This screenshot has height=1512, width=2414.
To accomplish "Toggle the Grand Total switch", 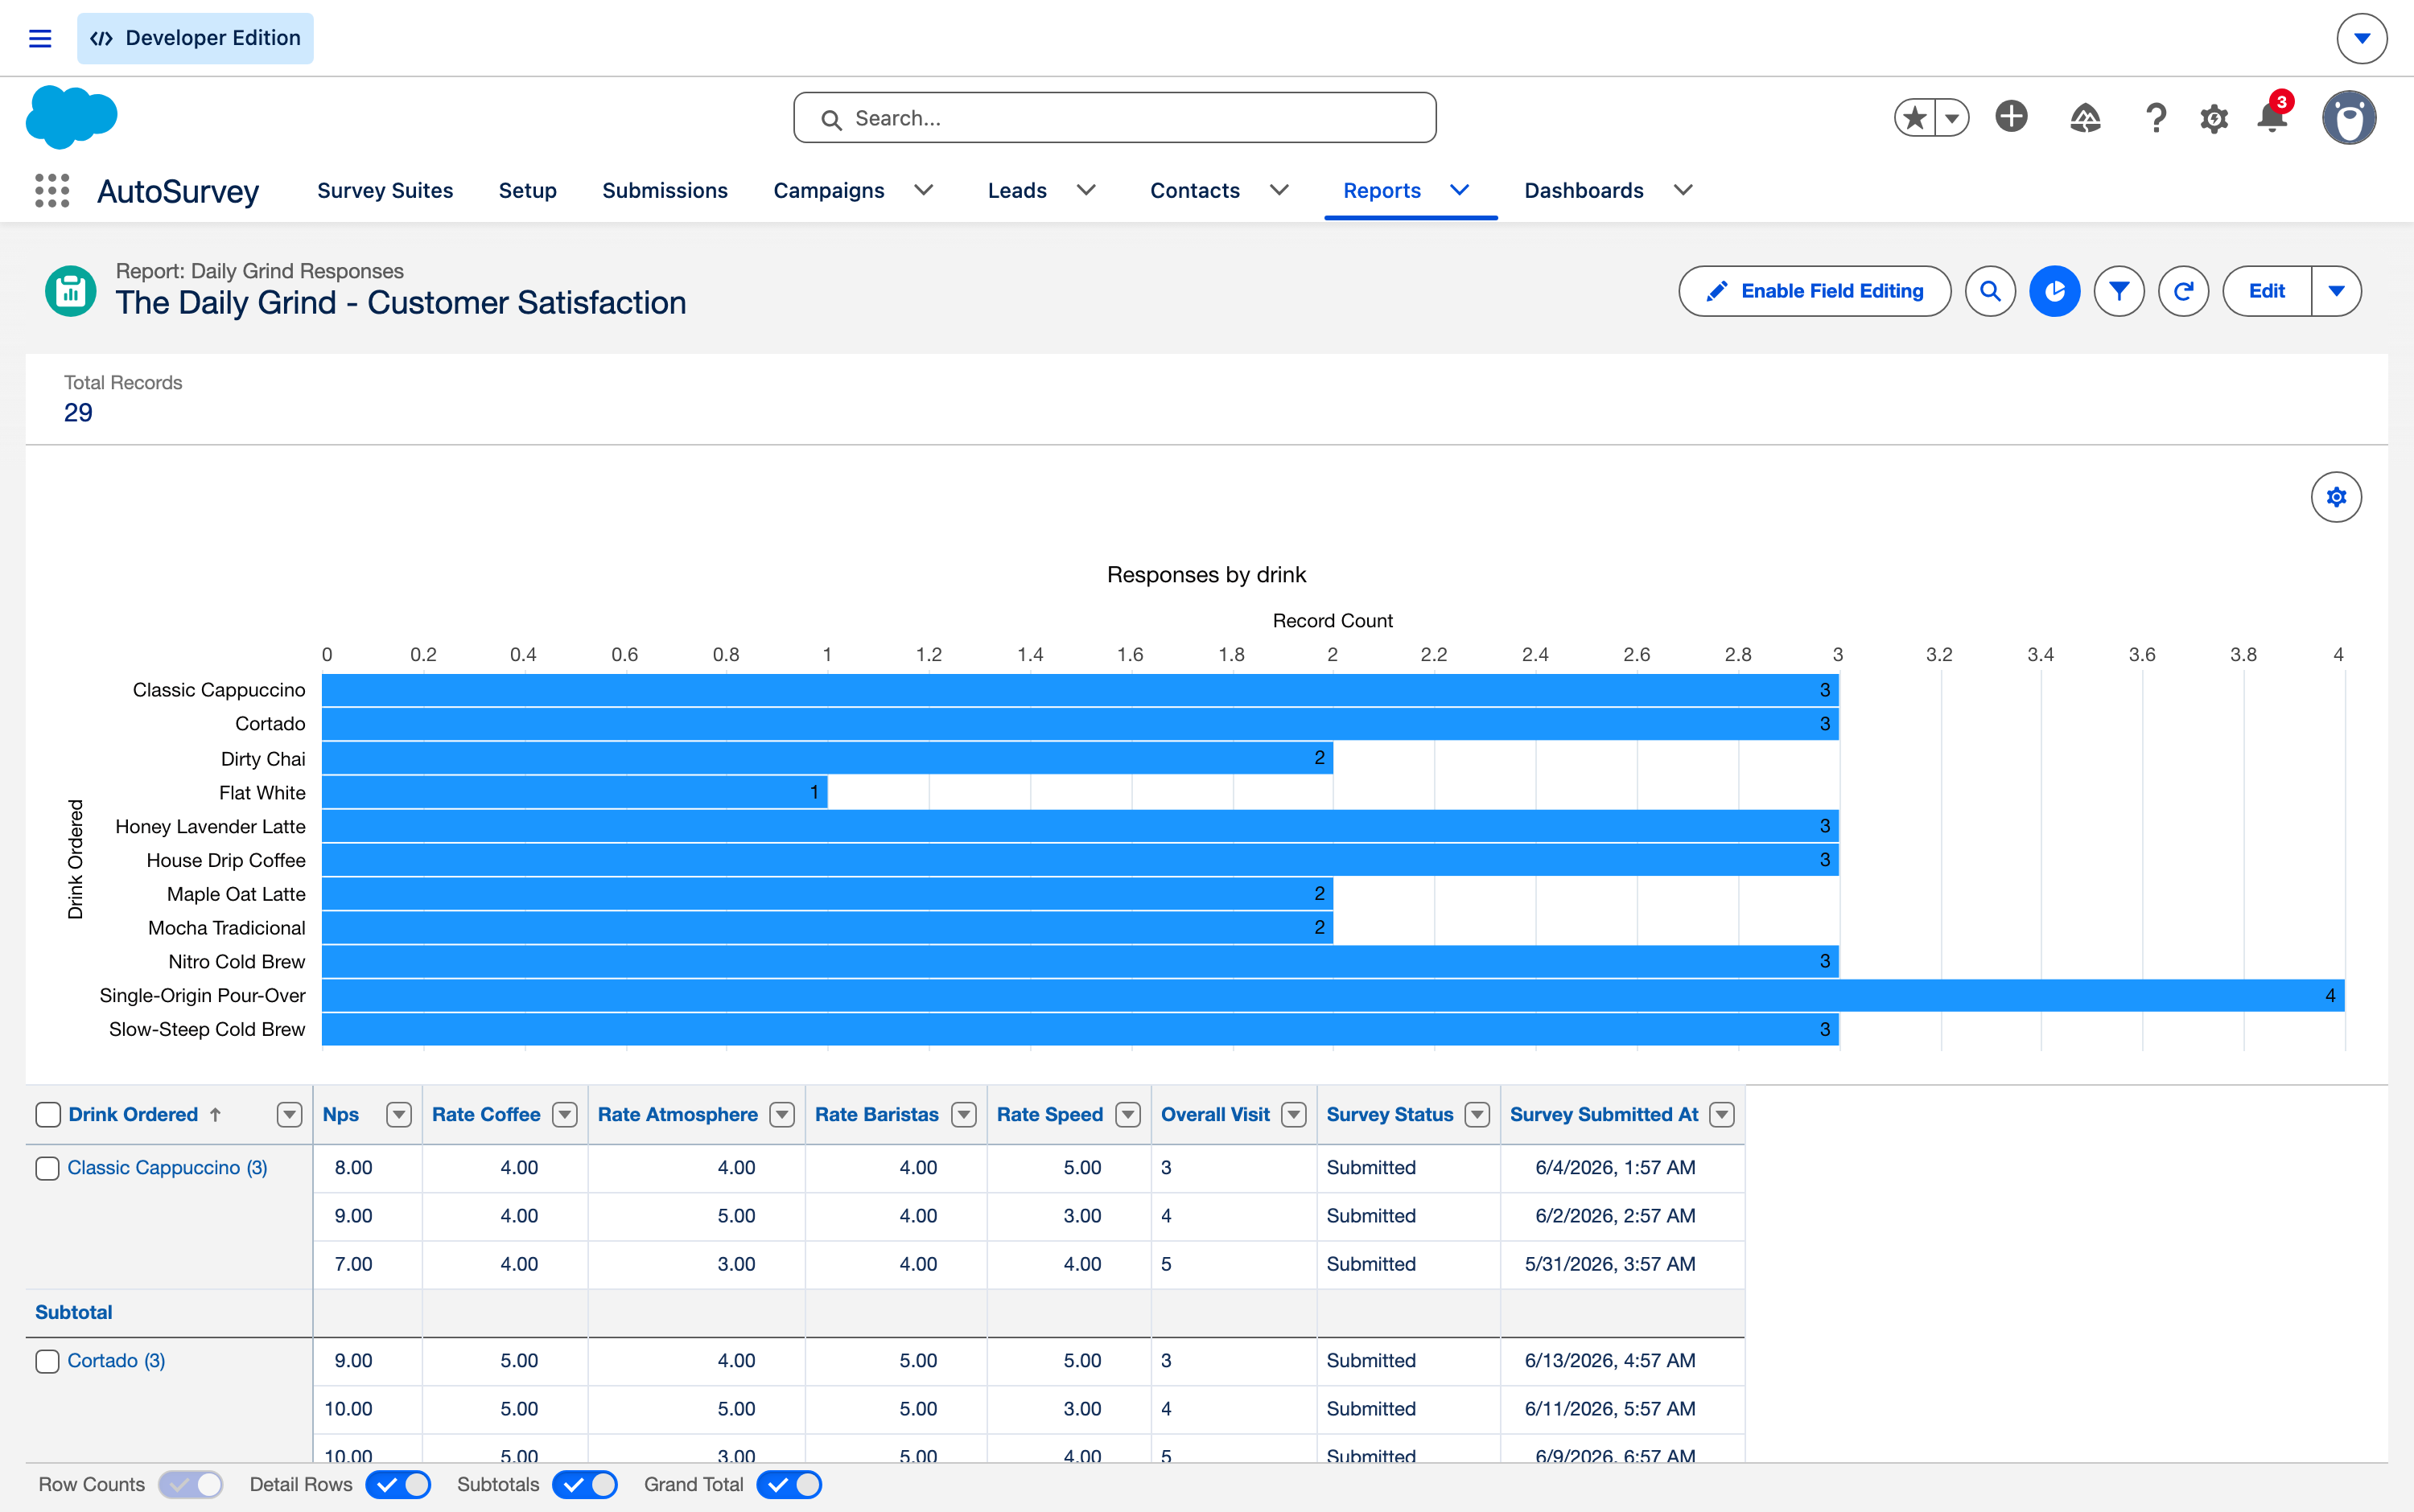I will (x=789, y=1484).
